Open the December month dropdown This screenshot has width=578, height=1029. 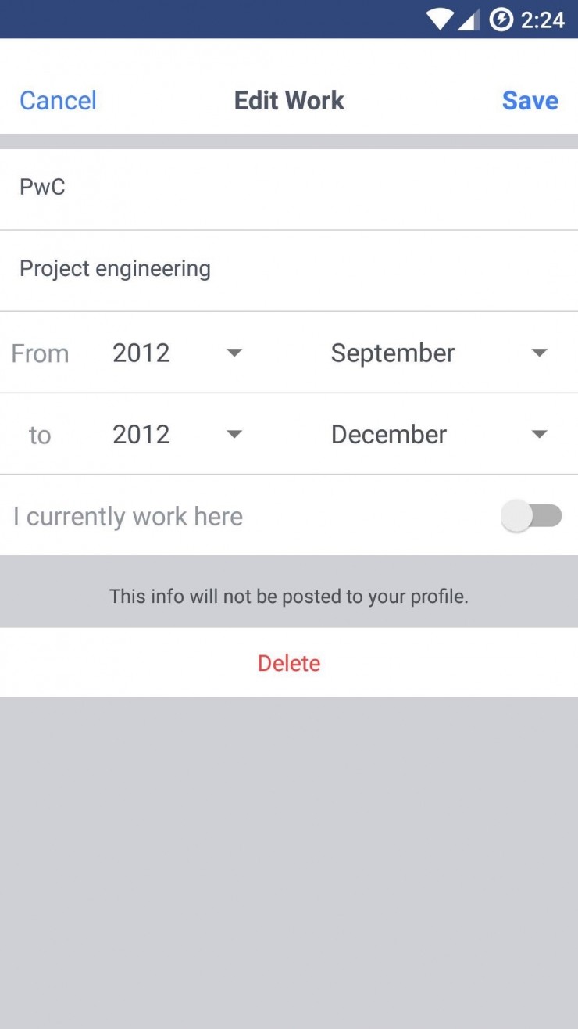[437, 434]
